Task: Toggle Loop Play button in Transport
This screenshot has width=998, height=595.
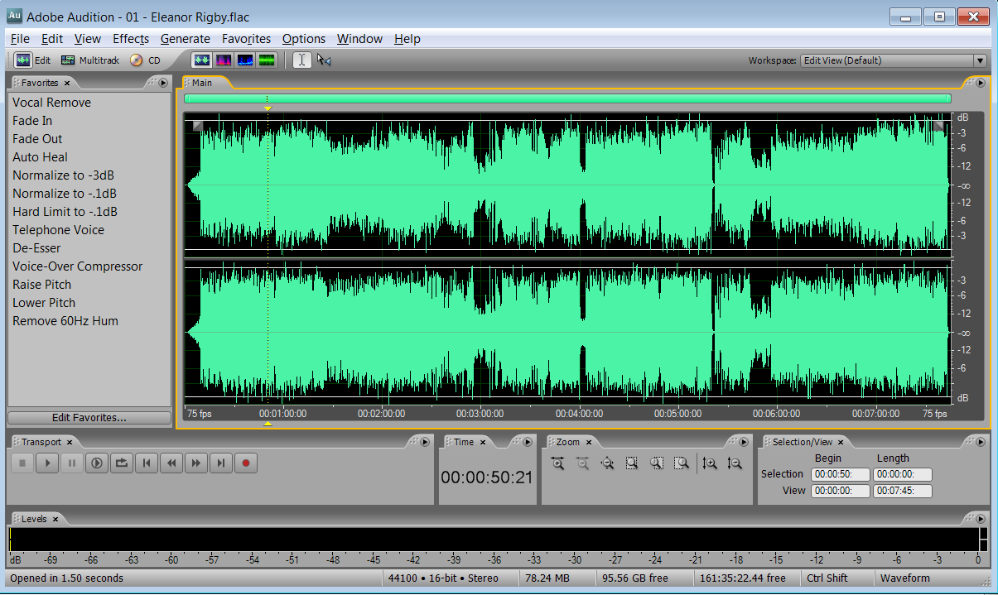Action: (122, 463)
